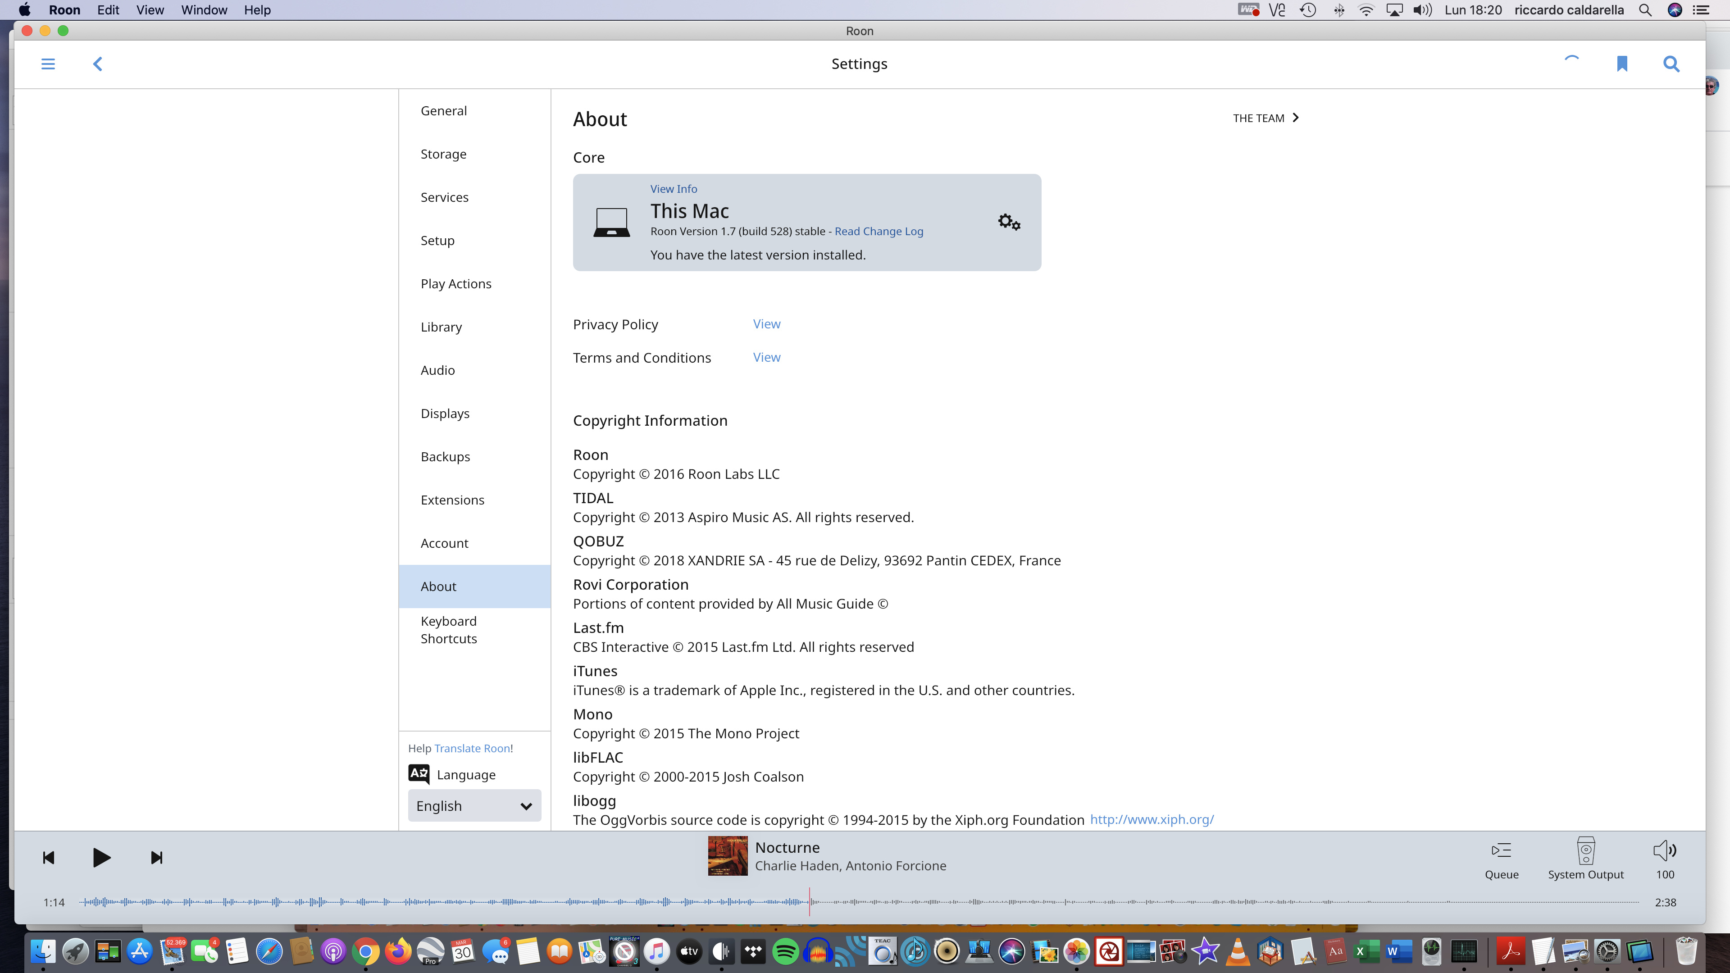Open Account settings tab
Image resolution: width=1730 pixels, height=973 pixels.
tap(474, 543)
